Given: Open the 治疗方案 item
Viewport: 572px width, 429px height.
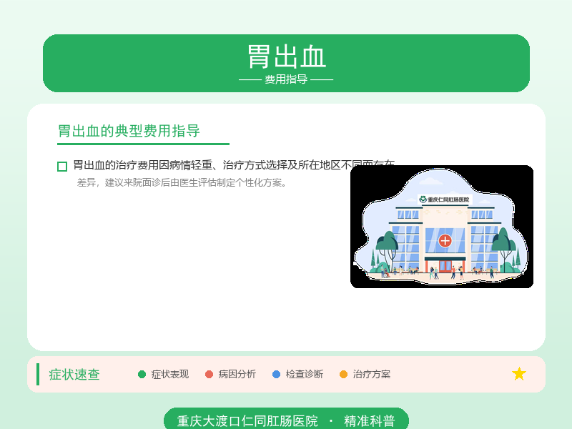Looking at the screenshot, I should pos(371,374).
